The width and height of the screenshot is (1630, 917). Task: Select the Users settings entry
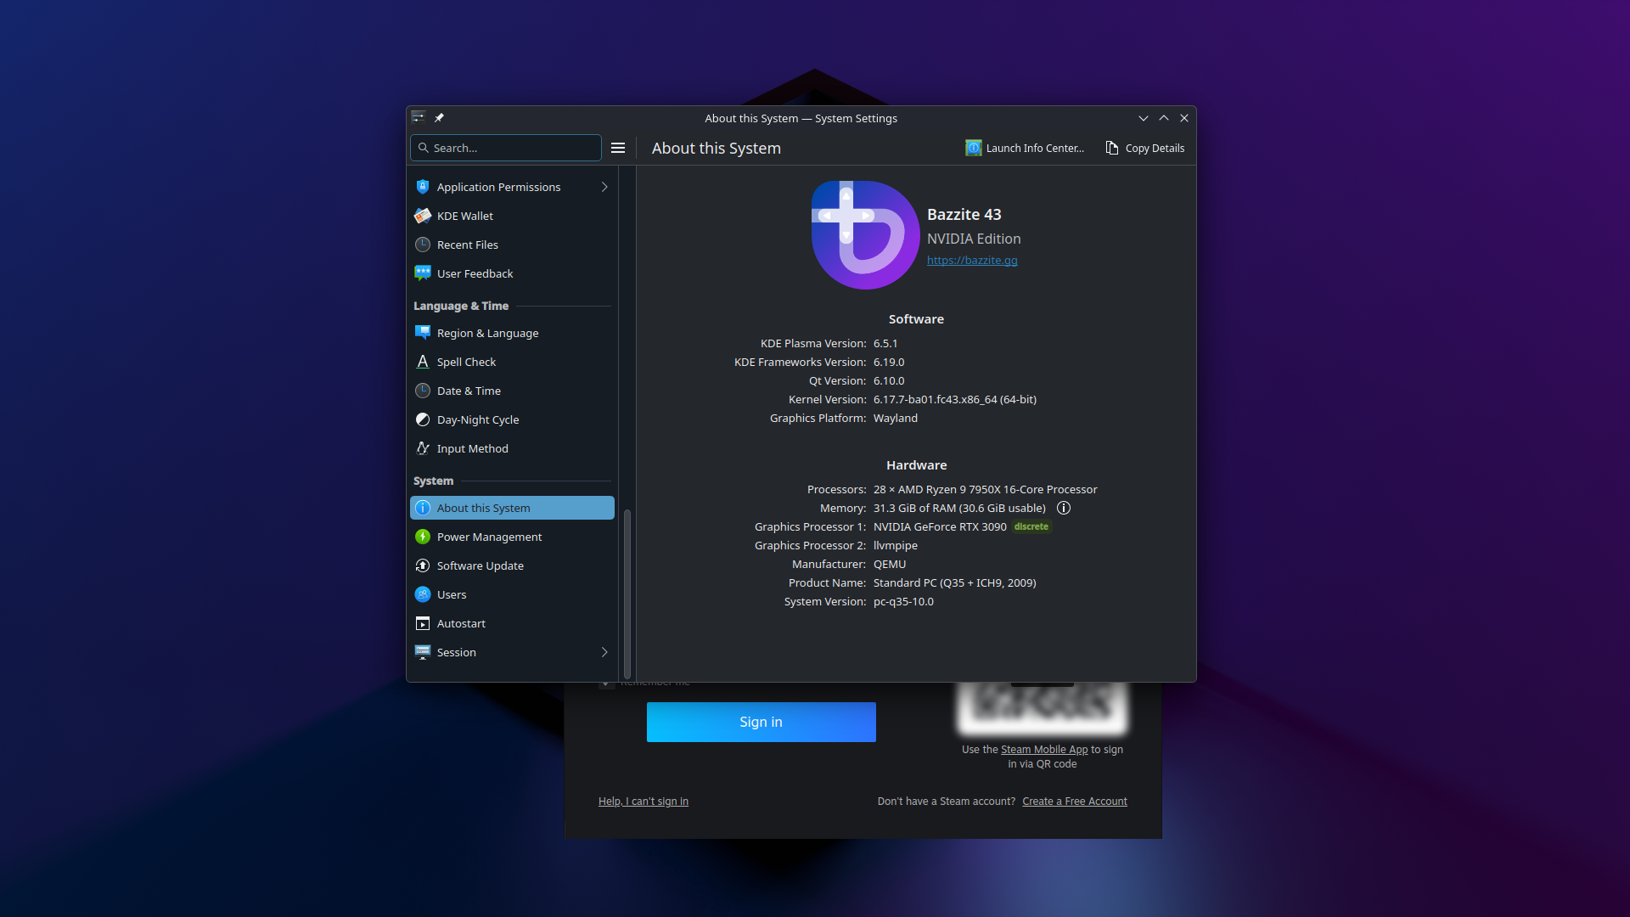pyautogui.click(x=451, y=594)
